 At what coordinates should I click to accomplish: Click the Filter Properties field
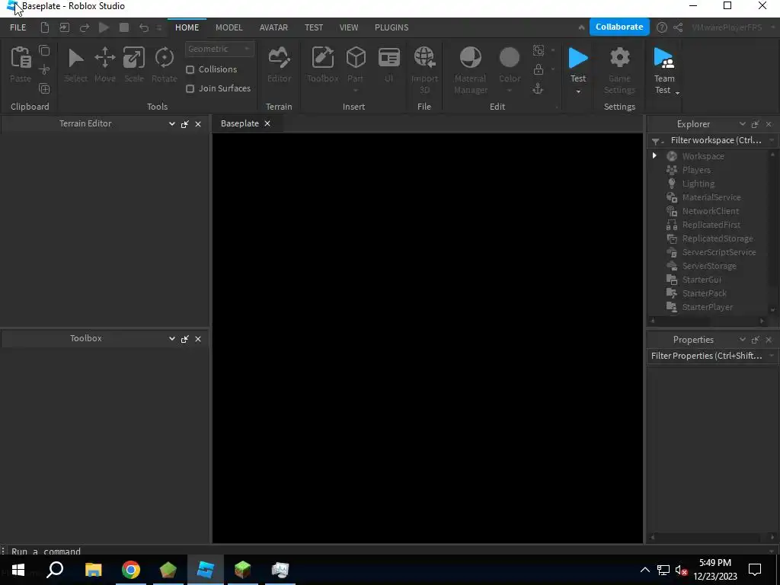click(x=707, y=356)
